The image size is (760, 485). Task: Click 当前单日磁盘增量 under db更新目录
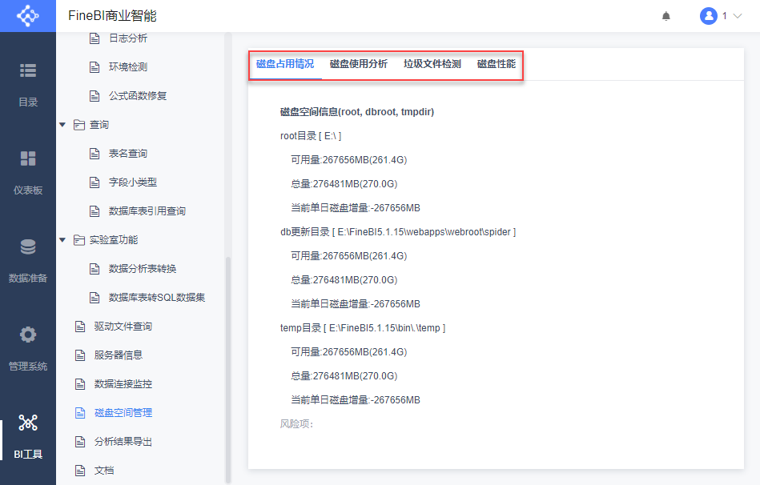coord(356,304)
